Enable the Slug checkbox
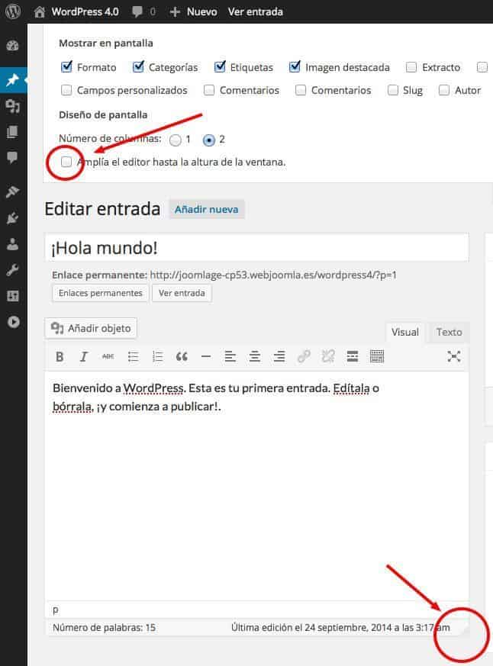The height and width of the screenshot is (666, 493). [x=393, y=90]
